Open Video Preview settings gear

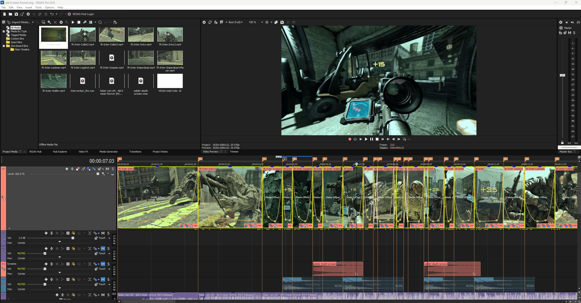(204, 22)
